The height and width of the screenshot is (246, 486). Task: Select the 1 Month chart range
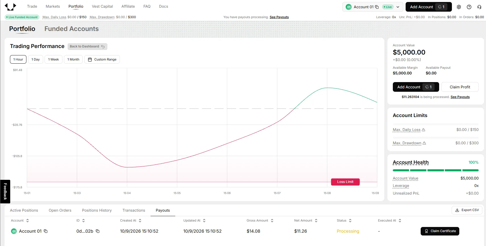click(73, 59)
